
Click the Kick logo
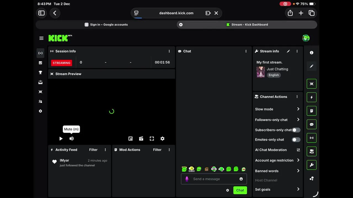point(60,38)
